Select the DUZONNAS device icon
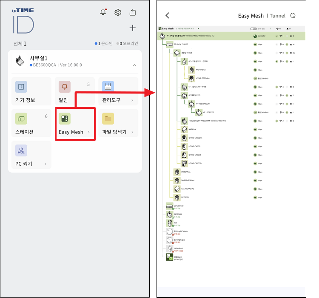 click(x=177, y=172)
